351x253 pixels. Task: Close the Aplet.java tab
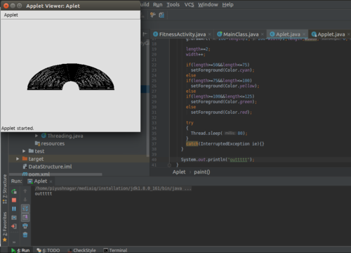(304, 34)
